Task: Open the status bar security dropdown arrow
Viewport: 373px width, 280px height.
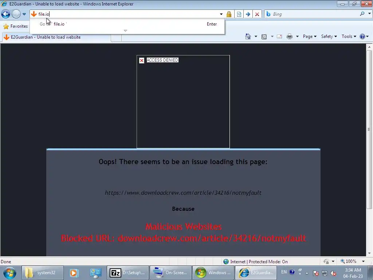Action: click(x=333, y=261)
